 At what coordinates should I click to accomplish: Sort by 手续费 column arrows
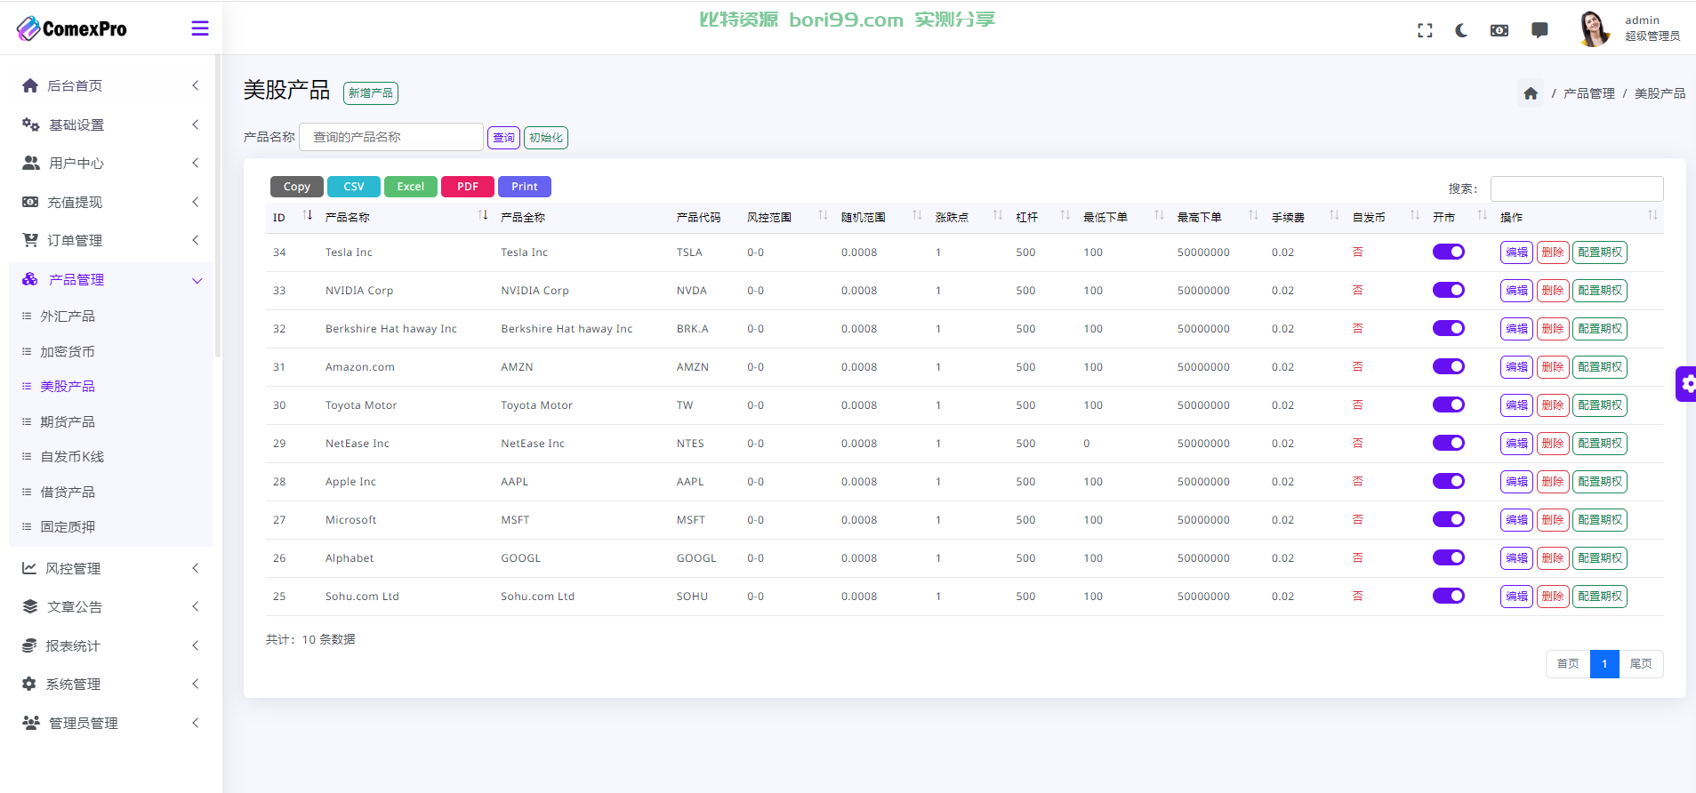[1334, 215]
